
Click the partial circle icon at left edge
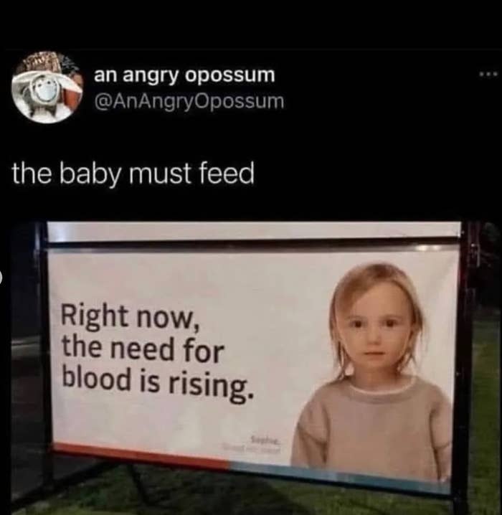point(1,278)
